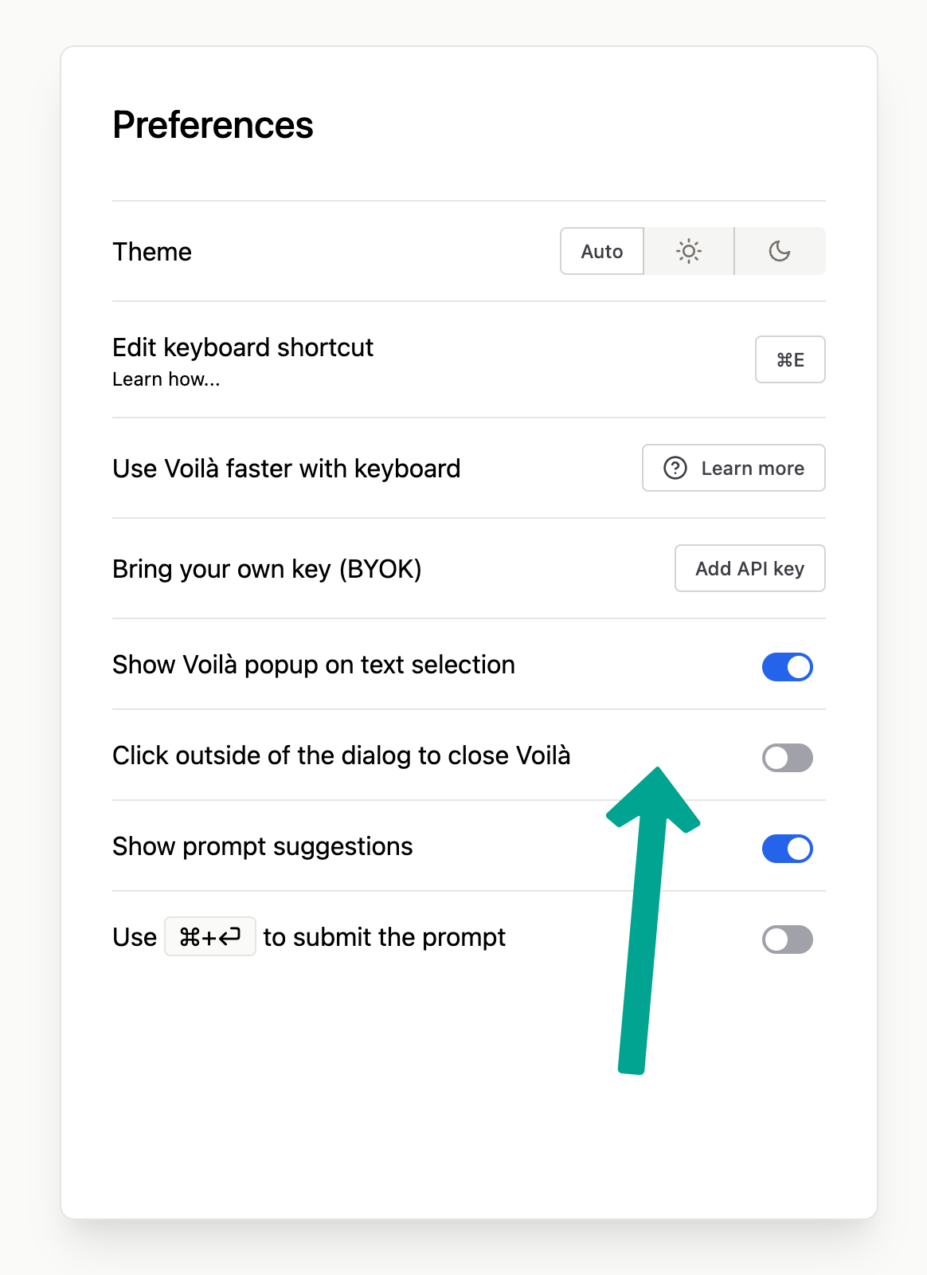Click the ⌘+↵ key combination badge
The height and width of the screenshot is (1275, 927).
pyautogui.click(x=210, y=936)
